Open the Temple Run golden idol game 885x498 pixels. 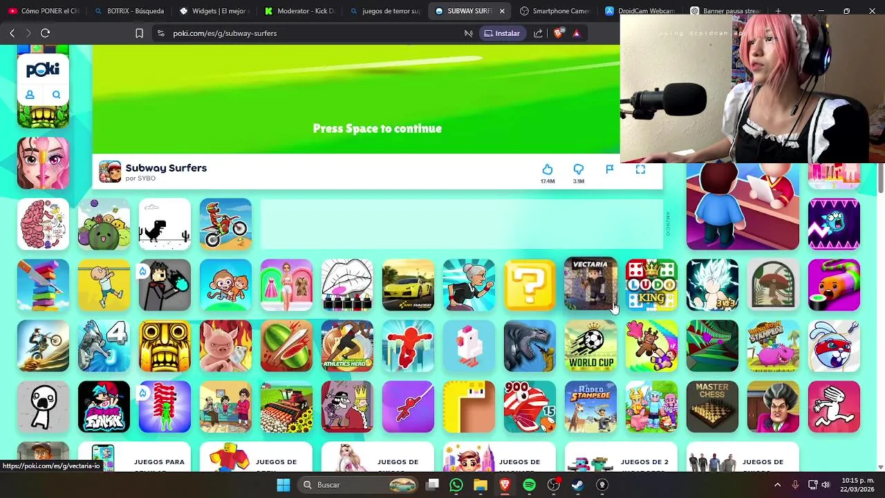tap(165, 346)
